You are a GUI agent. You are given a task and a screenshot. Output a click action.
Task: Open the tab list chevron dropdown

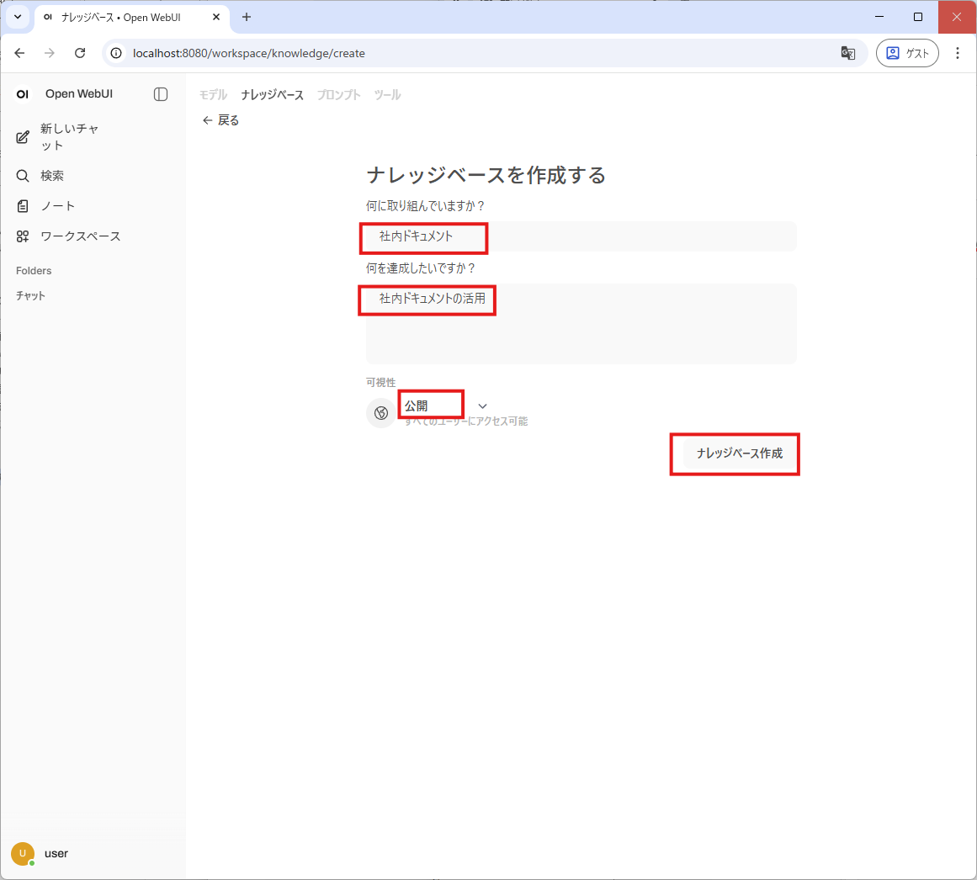(18, 17)
